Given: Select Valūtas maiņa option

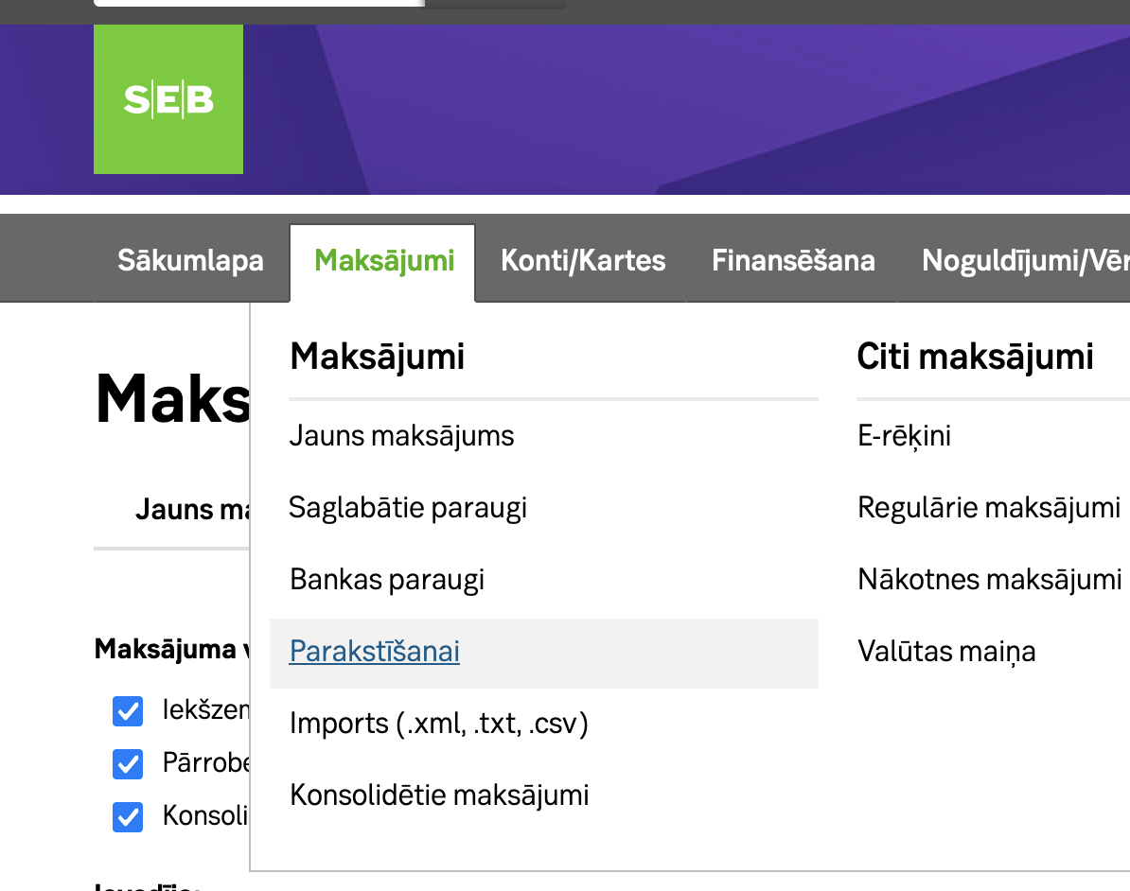Looking at the screenshot, I should pyautogui.click(x=946, y=652).
